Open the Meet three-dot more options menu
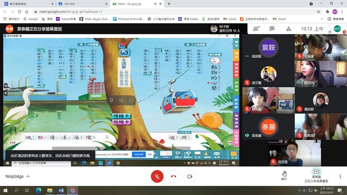Image resolution: width=347 pixels, height=195 pixels. click(340, 176)
